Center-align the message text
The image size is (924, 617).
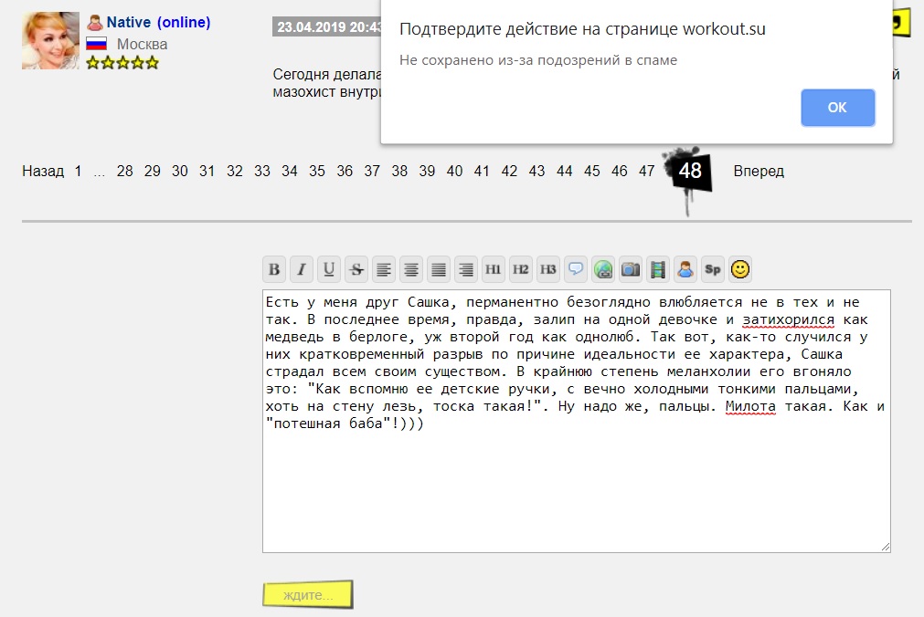(411, 269)
